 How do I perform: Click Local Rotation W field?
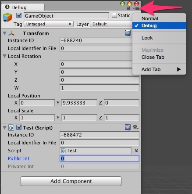click(x=100, y=88)
